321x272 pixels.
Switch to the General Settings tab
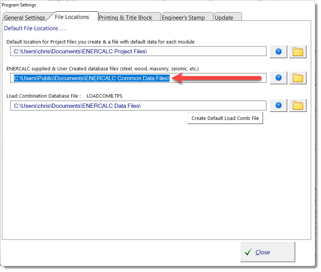click(25, 17)
